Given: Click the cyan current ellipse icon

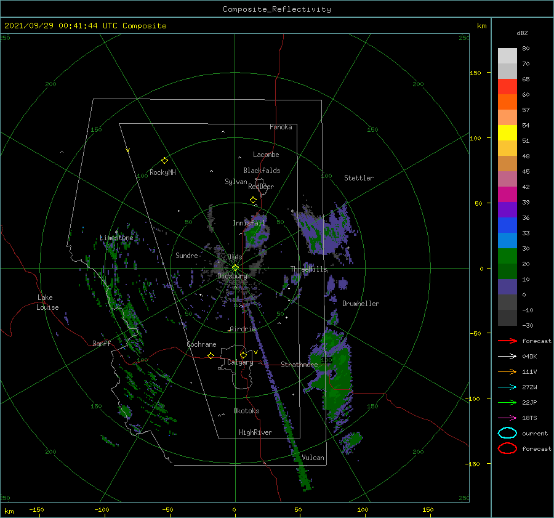Looking at the screenshot, I should point(507,433).
